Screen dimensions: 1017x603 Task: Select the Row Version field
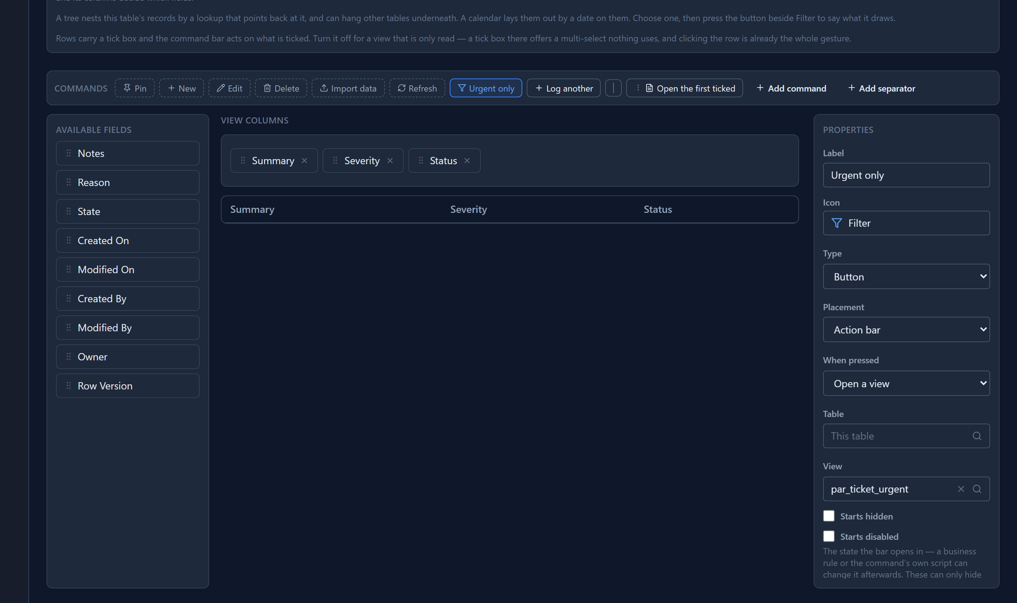(x=127, y=386)
